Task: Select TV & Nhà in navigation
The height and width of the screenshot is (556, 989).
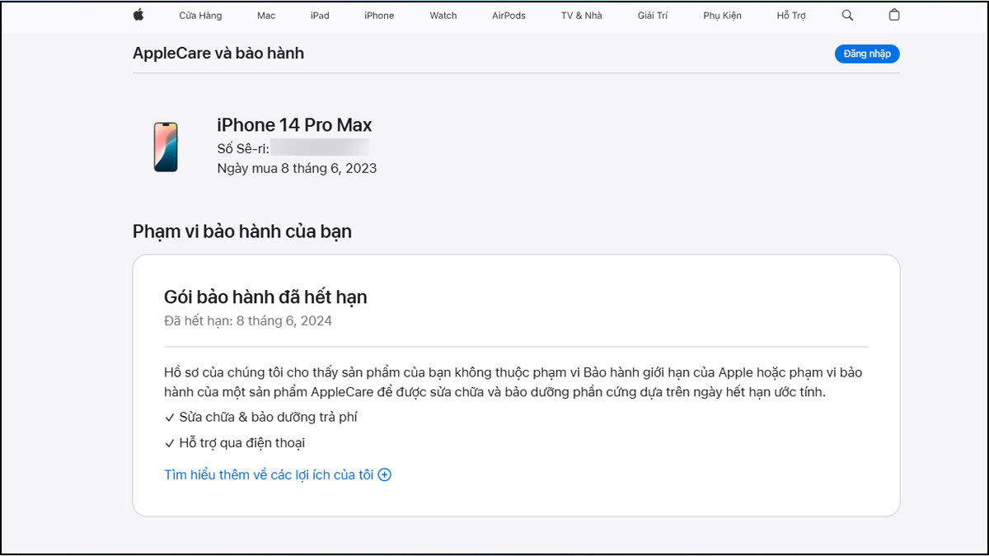Action: (581, 16)
